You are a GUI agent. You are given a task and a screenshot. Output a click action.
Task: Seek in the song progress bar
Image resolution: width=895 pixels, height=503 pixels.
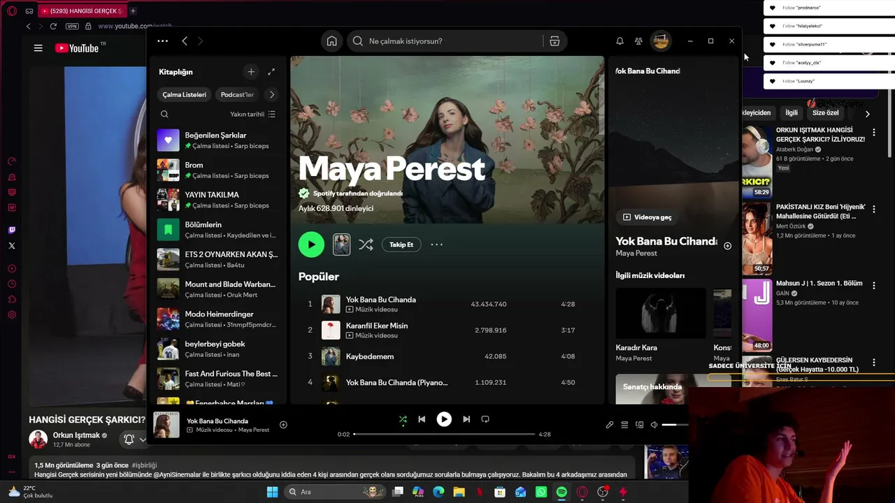point(444,435)
